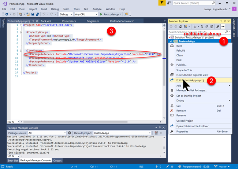Open the File menu
Viewport: 238px width, 169px height.
coord(4,9)
